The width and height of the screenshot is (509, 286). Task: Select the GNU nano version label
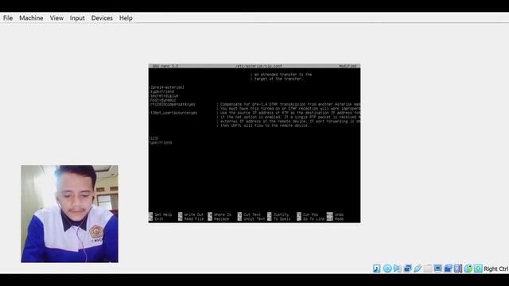tap(165, 66)
